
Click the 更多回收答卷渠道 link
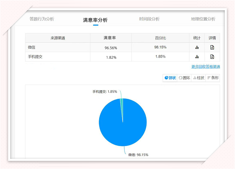pyautogui.click(x=206, y=67)
